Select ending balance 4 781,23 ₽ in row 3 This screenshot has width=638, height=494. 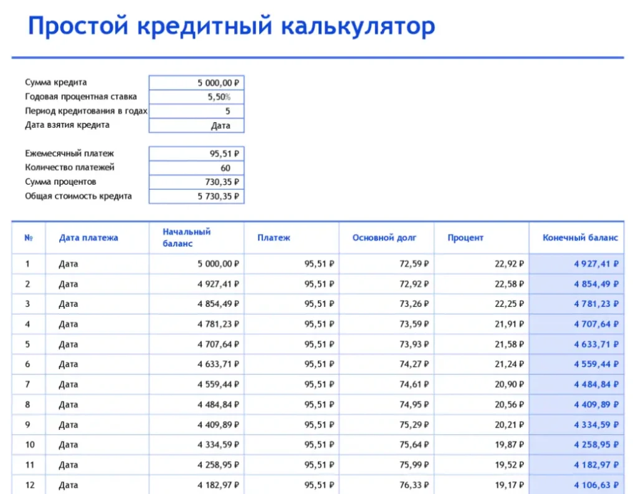(576, 304)
